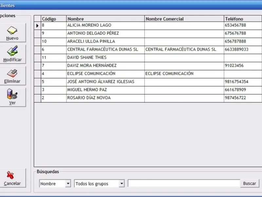Image resolution: width=262 pixels, height=197 pixels.
Task: Click code cell 11
Action: 54,58
